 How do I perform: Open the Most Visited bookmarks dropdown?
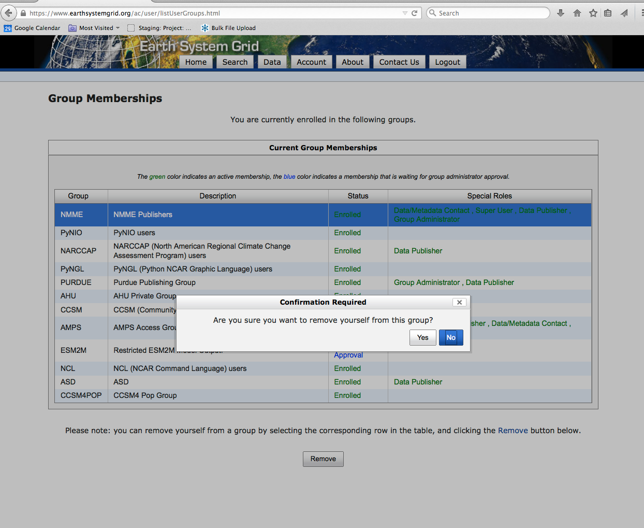pyautogui.click(x=94, y=28)
